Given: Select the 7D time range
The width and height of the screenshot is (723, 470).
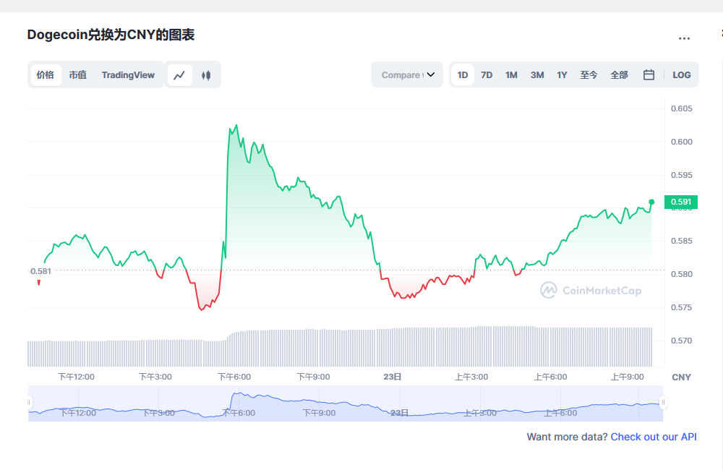Looking at the screenshot, I should pyautogui.click(x=487, y=74).
